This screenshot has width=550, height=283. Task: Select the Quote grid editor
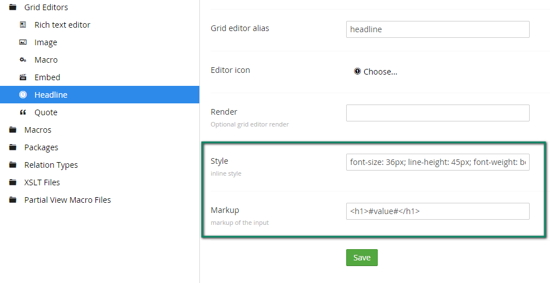click(46, 112)
